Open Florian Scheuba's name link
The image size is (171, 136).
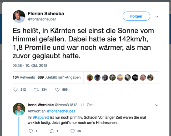coord(46,13)
